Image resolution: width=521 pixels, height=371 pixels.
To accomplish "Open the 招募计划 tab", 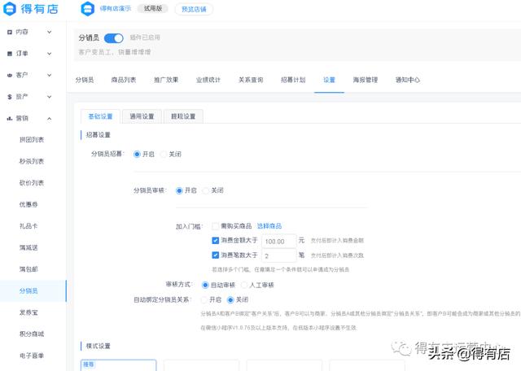I will click(x=293, y=80).
